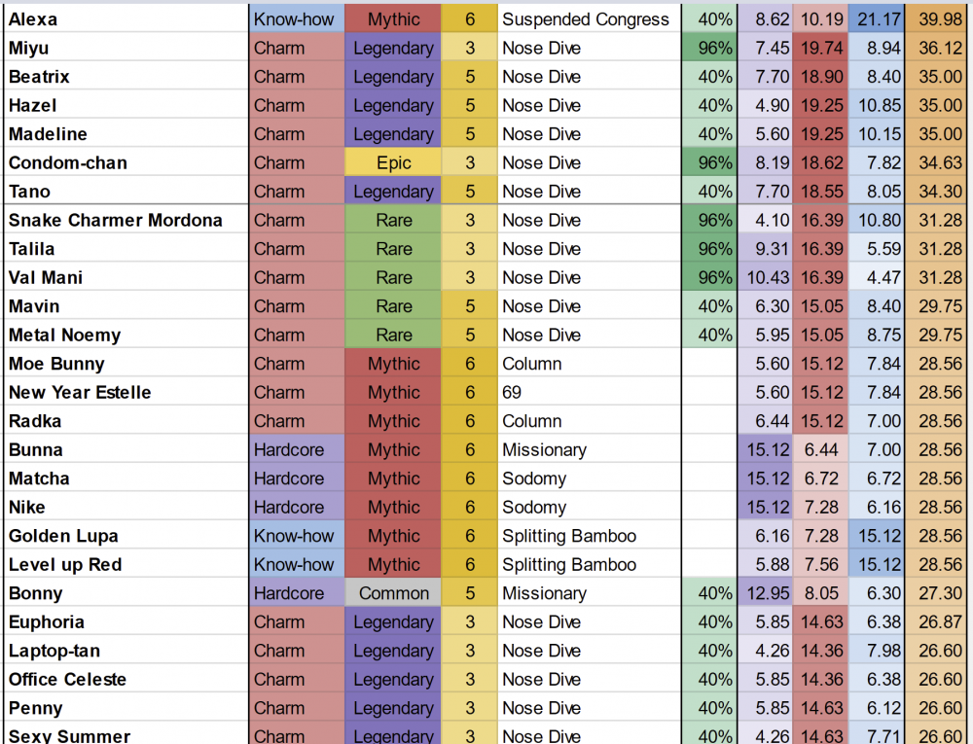This screenshot has height=744, width=973.
Task: Select Golden Lupa's Know-how cell
Action: coord(297,536)
